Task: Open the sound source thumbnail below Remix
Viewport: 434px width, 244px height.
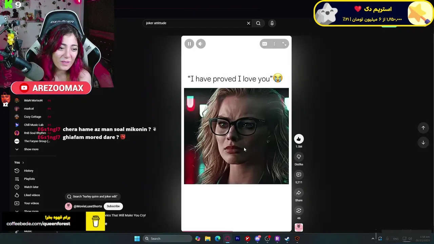Action: coord(299,227)
